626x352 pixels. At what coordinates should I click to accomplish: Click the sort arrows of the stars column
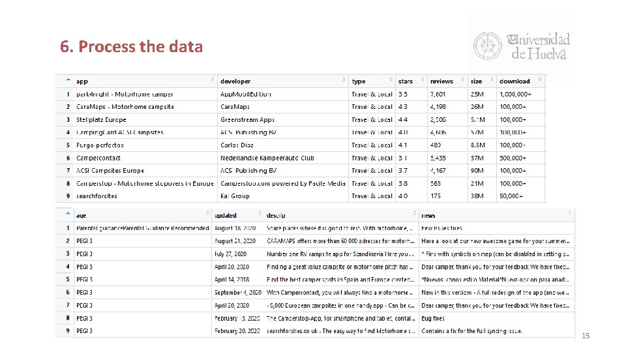coord(423,80)
